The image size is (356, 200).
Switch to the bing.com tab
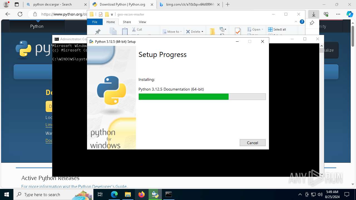pyautogui.click(x=190, y=4)
